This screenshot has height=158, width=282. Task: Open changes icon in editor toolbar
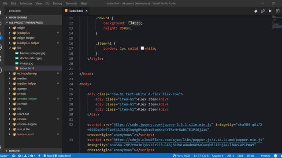pos(263,11)
